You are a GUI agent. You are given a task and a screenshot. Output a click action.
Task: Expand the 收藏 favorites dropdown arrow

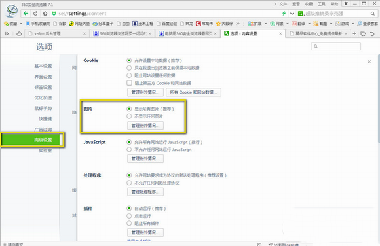tap(21, 24)
